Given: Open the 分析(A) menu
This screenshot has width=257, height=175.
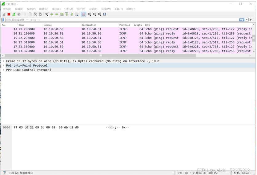Looking at the screenshot, I should pos(69,9).
